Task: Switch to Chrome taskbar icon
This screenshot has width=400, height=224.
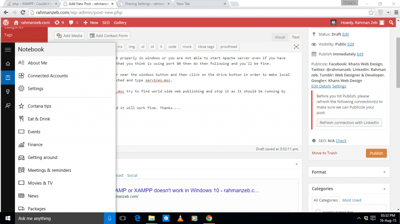Action: point(209,218)
